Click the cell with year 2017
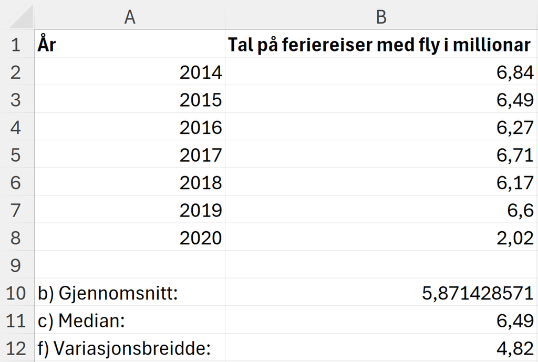The width and height of the screenshot is (538, 362). click(x=129, y=155)
